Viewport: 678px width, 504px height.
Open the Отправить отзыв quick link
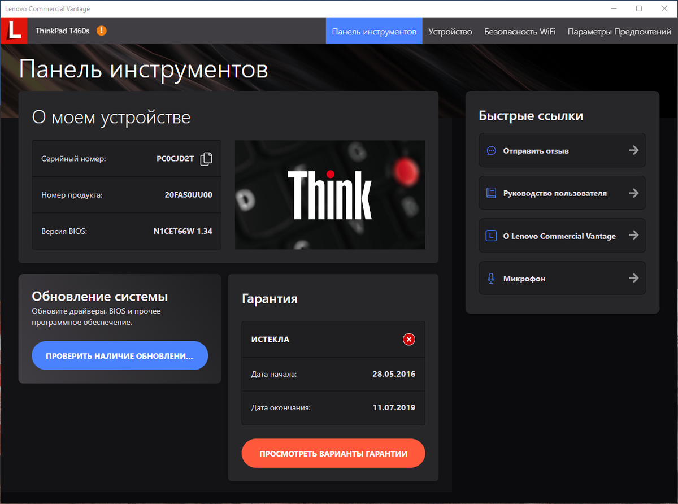point(562,150)
